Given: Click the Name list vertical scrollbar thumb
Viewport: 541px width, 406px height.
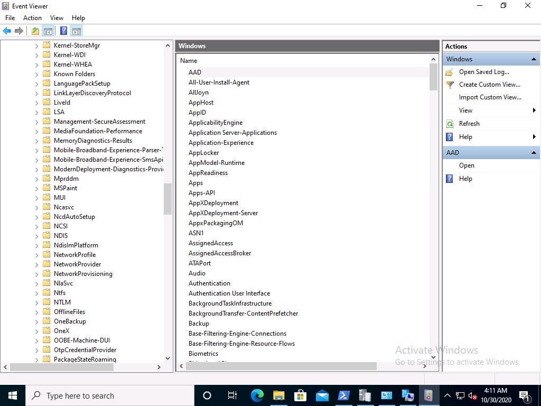Looking at the screenshot, I should pyautogui.click(x=433, y=77).
